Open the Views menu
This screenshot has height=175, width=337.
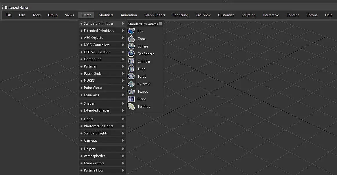[x=69, y=15]
